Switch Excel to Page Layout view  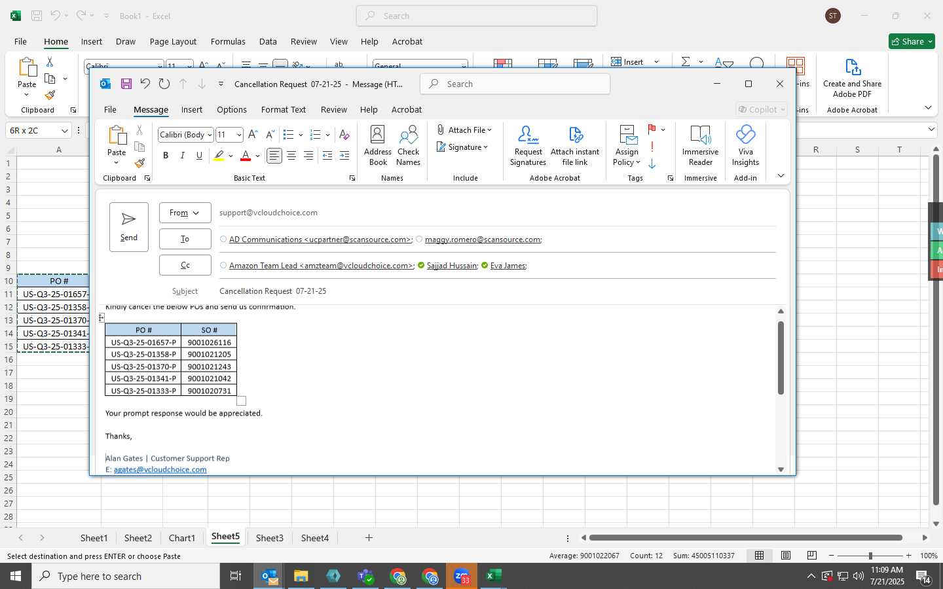(786, 556)
